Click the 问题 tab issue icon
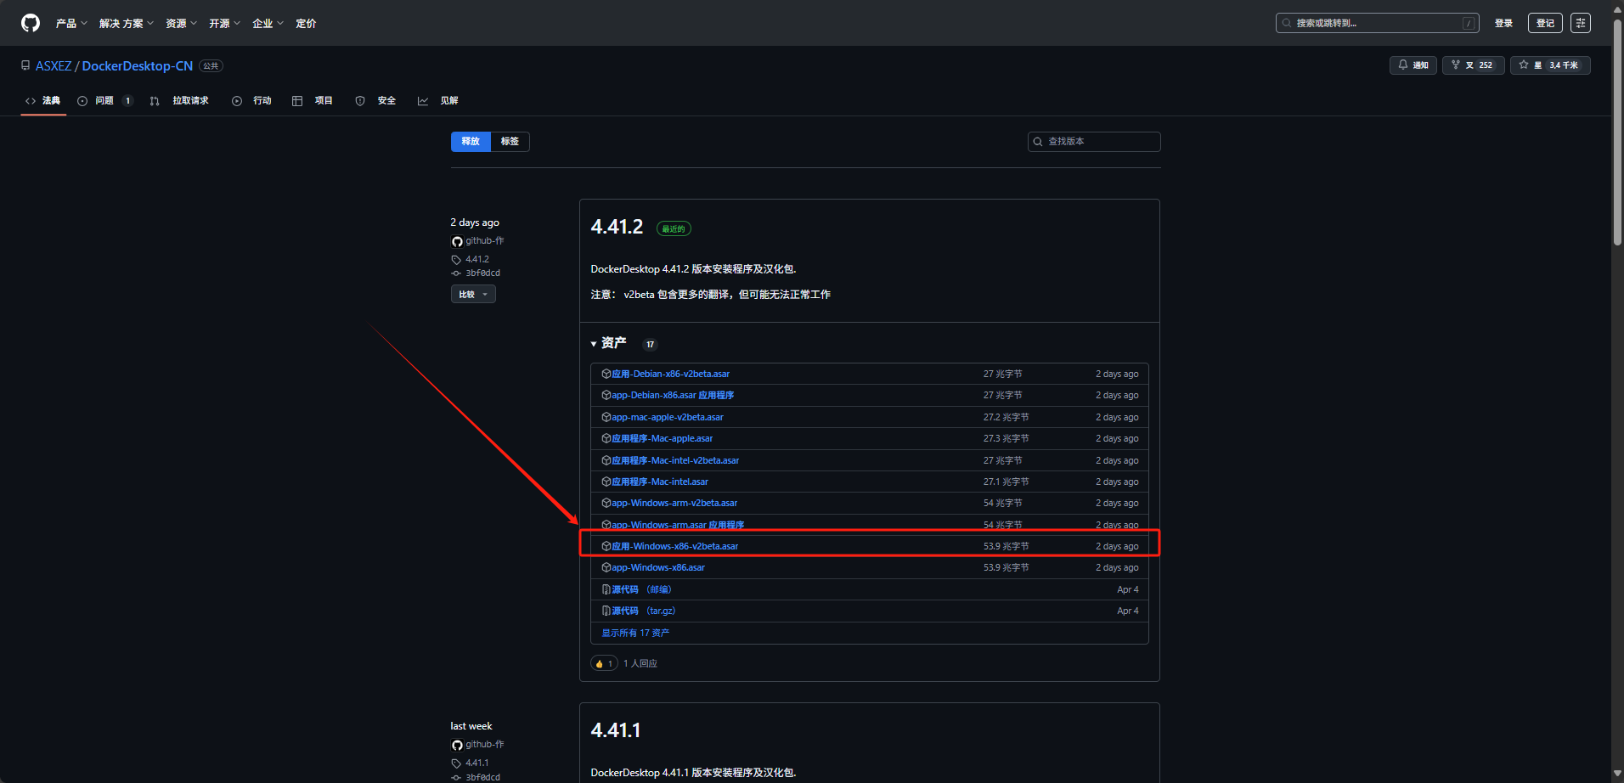1624x783 pixels. coord(82,100)
